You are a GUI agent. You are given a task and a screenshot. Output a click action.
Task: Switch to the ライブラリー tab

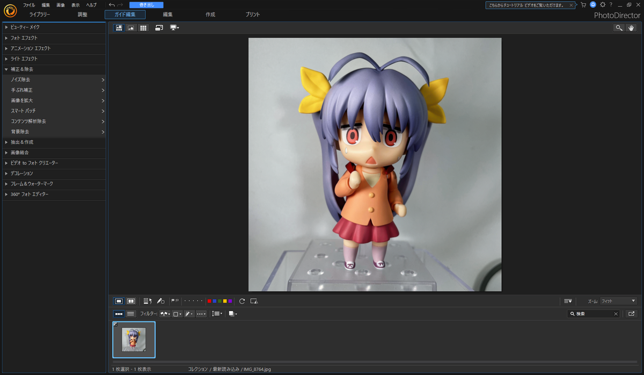[x=40, y=15]
